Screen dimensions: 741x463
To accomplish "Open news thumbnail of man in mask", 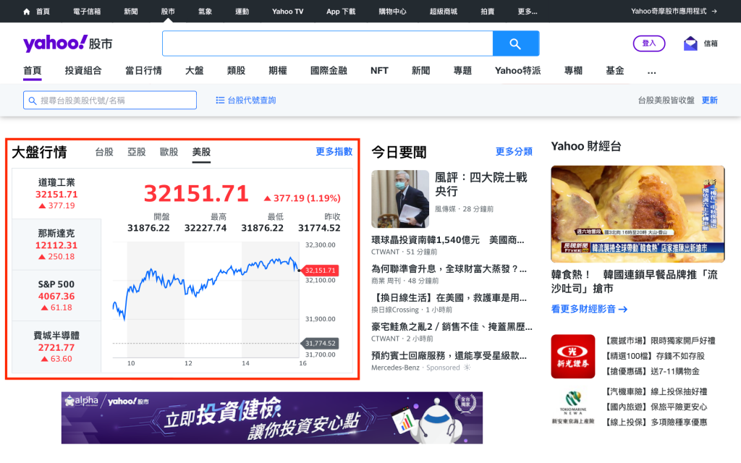I will click(399, 199).
